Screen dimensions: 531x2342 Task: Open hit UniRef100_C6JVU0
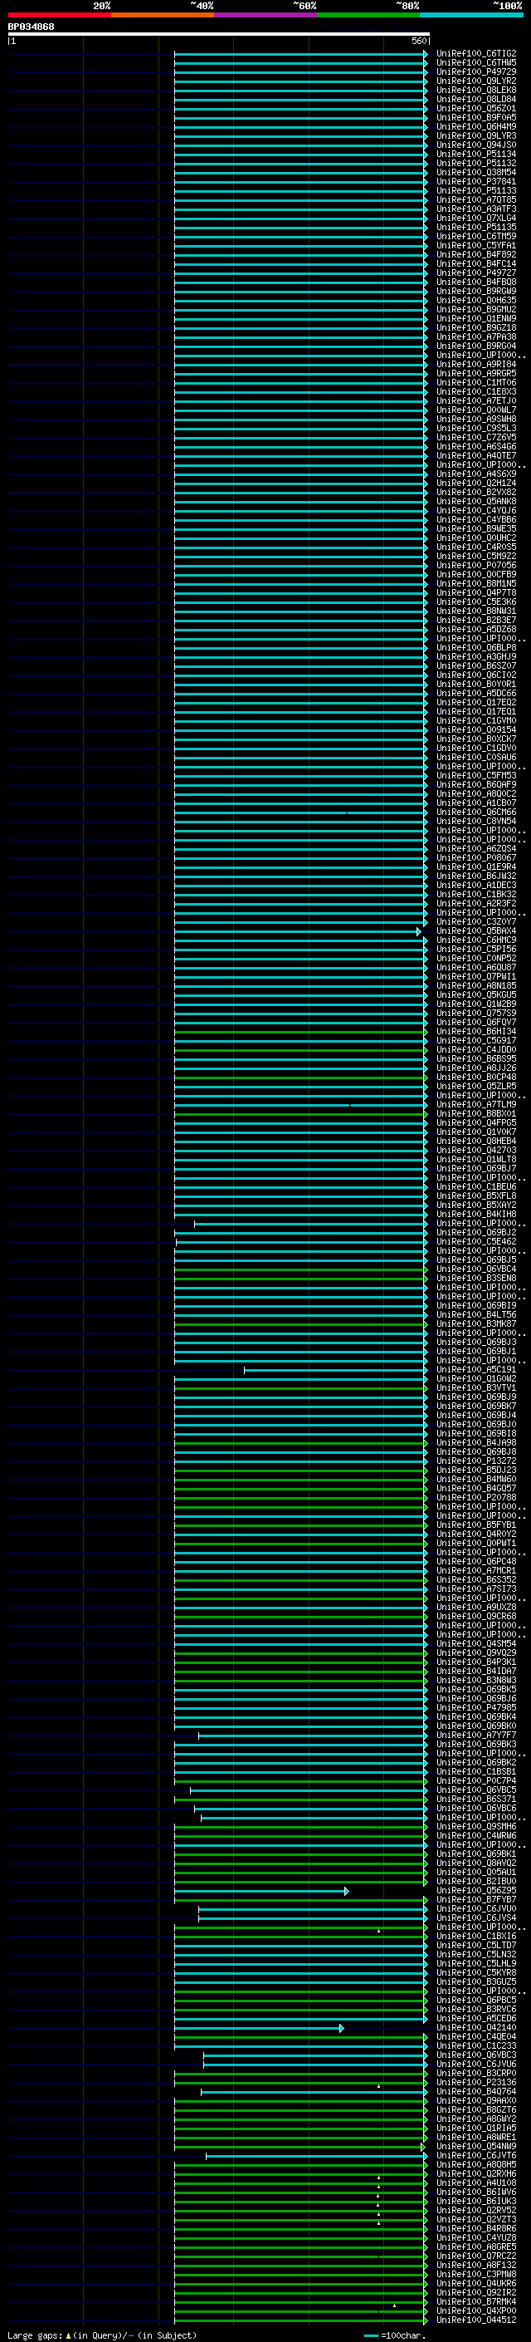point(476,1909)
